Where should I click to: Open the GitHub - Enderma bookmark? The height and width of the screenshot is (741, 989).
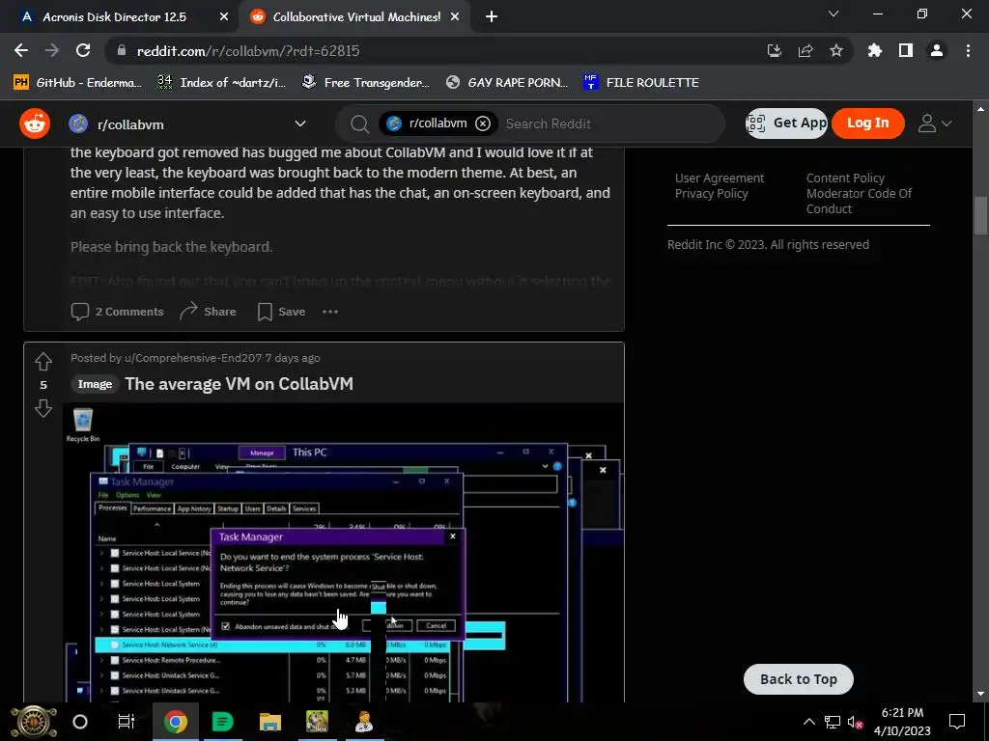(x=77, y=83)
